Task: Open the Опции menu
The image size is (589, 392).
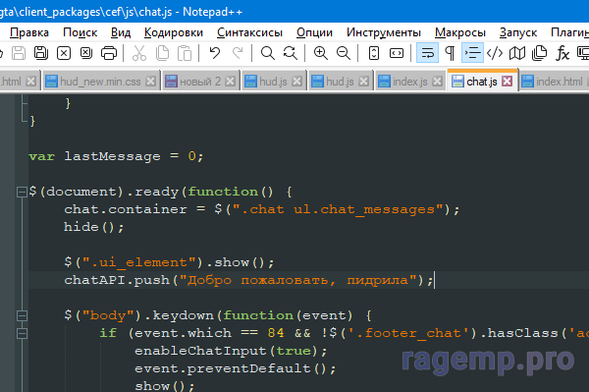Action: [314, 32]
